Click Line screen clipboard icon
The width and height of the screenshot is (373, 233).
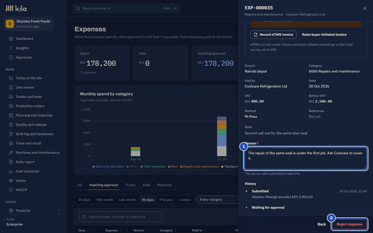pos(11,88)
